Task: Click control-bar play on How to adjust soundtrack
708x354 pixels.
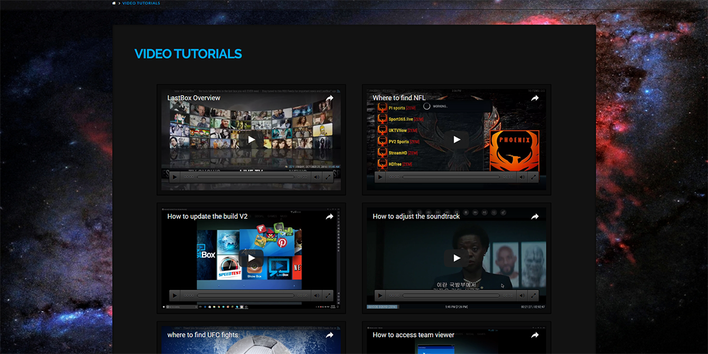Action: point(380,295)
